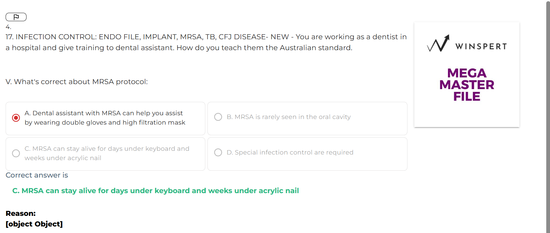Screen dimensions: 550x233
Task: Select radio button for option A
Action: (16, 118)
